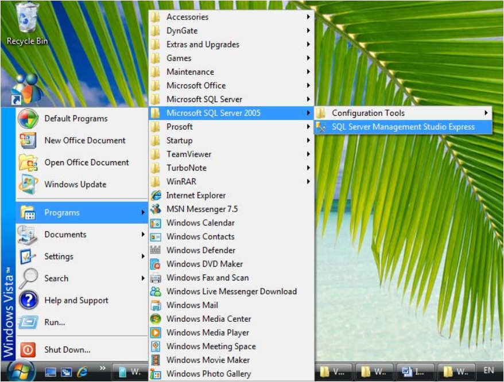Viewport: 504px width, 382px height.
Task: Click the Windows Defender icon
Action: click(x=156, y=250)
